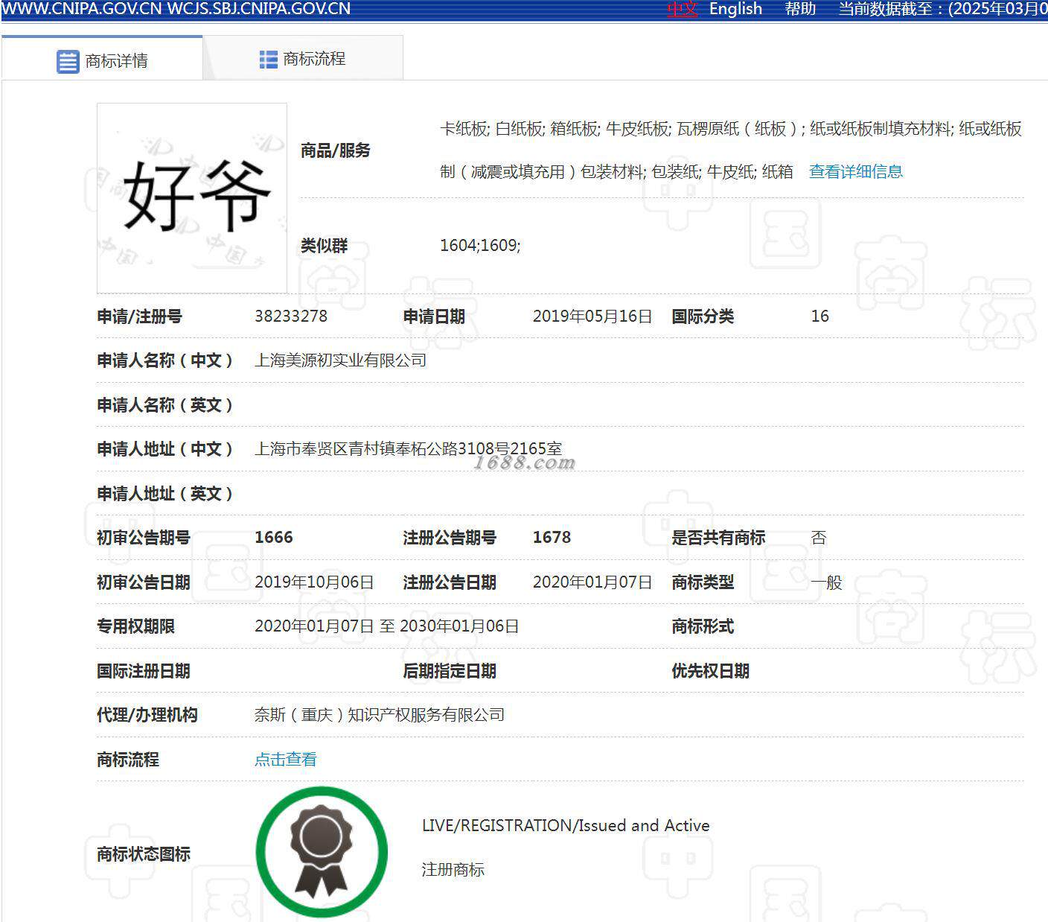Image resolution: width=1048 pixels, height=922 pixels.
Task: Click application date 2019年05月16日
Action: (x=592, y=316)
